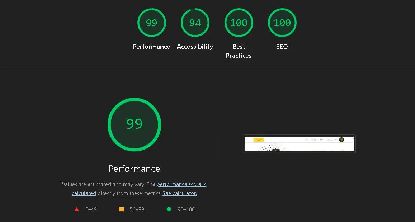
Task: Click the Accessibility 94 score gauge
Action: pos(195,23)
